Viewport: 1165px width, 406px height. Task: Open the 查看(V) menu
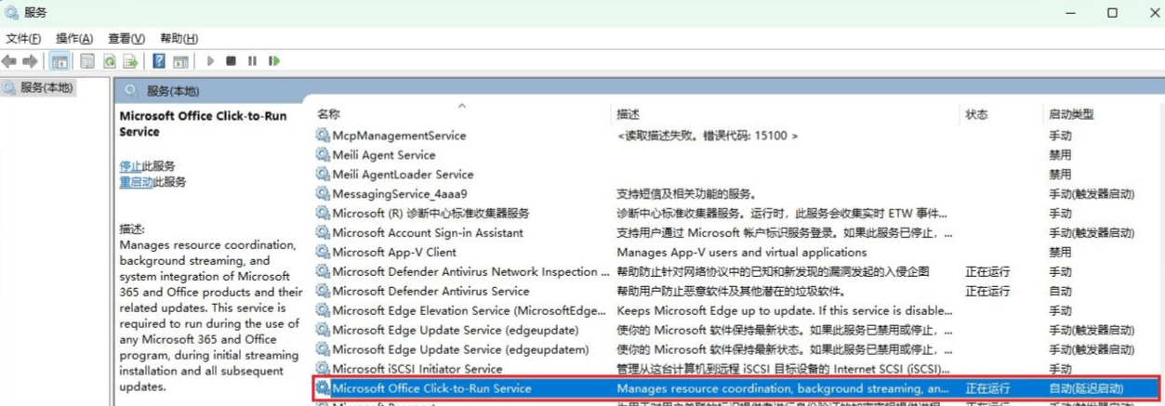[x=126, y=38]
